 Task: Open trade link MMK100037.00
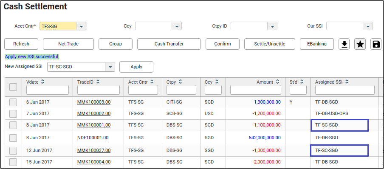94,150
